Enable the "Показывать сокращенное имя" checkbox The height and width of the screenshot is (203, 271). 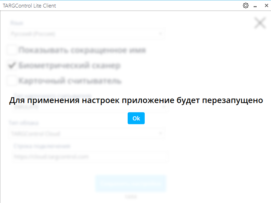[x=12, y=50]
